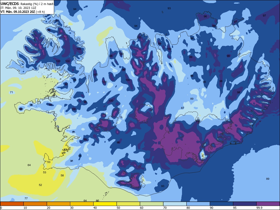Screen dimensions: 280x210
Task: Click the '90' legend tick label
Action: pos(211,208)
